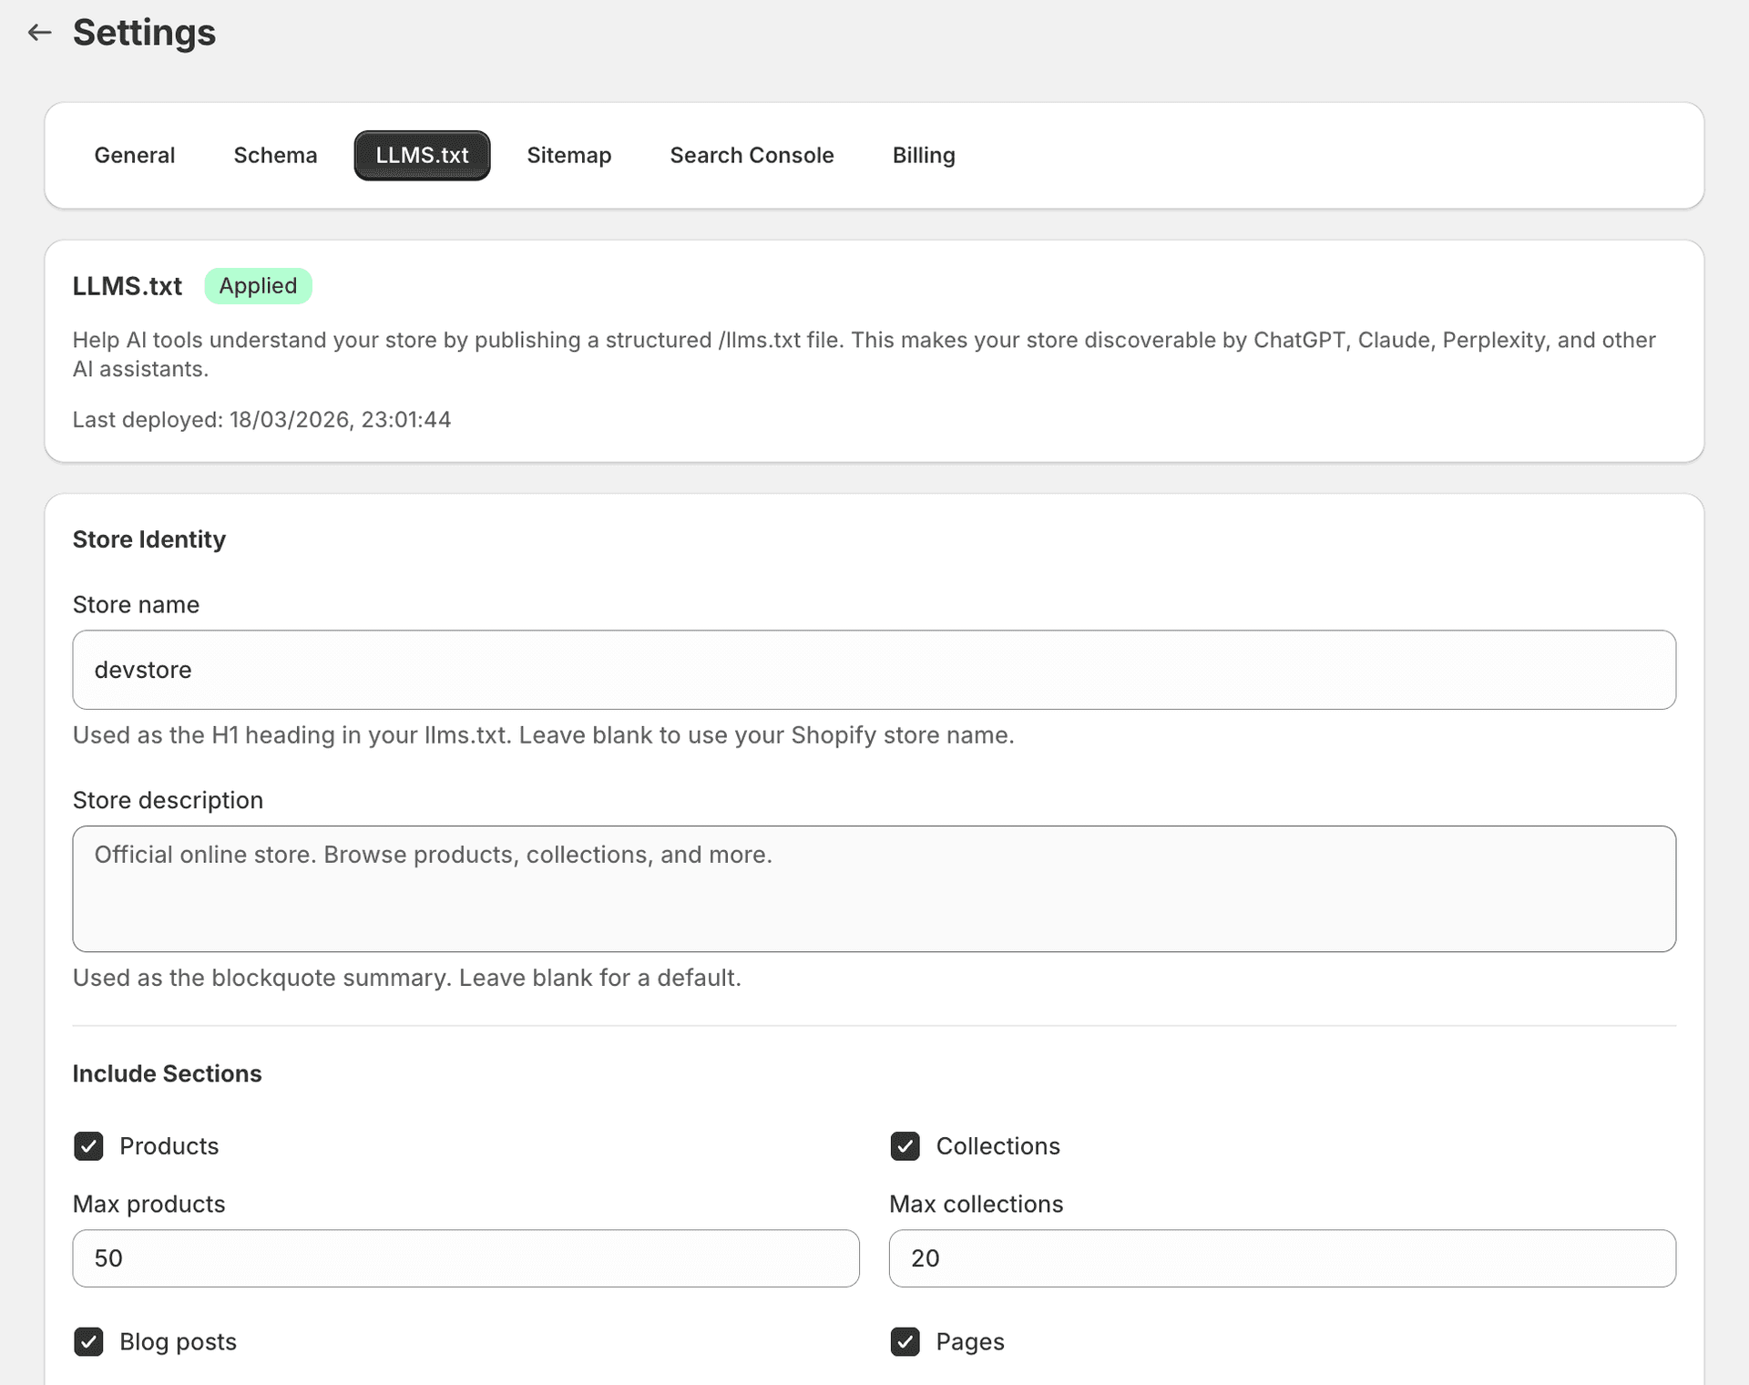Click the Store Identity heading
The height and width of the screenshot is (1385, 1749).
tap(148, 539)
